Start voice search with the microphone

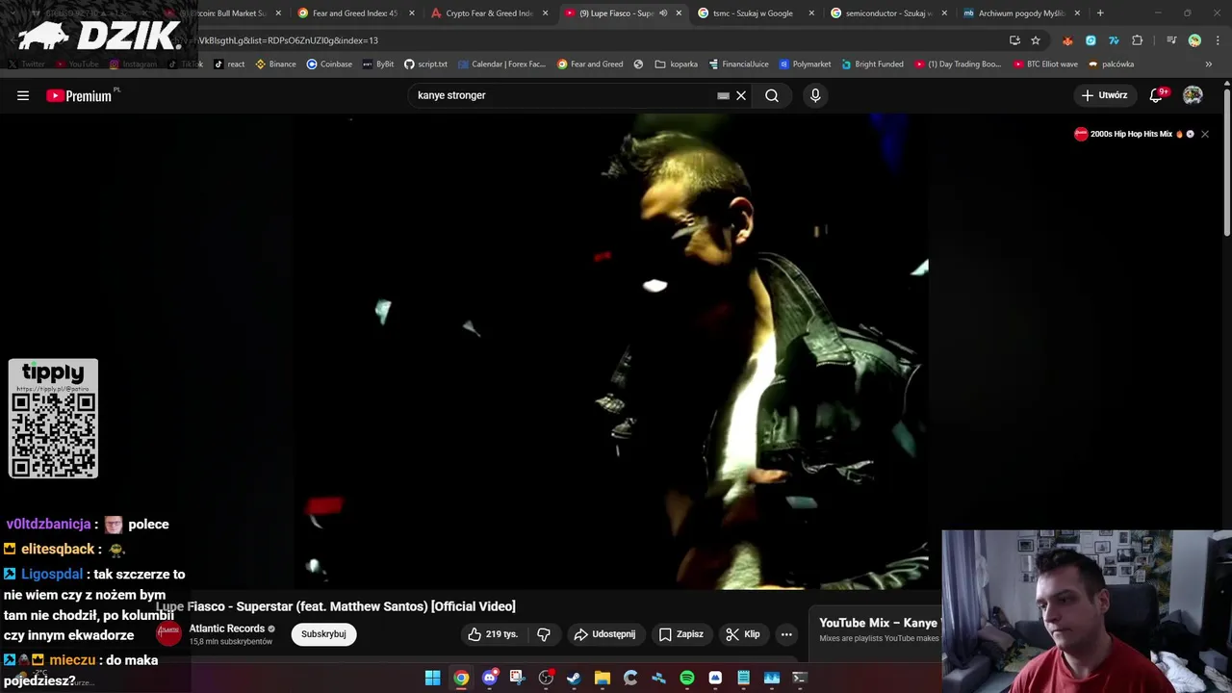(x=815, y=95)
